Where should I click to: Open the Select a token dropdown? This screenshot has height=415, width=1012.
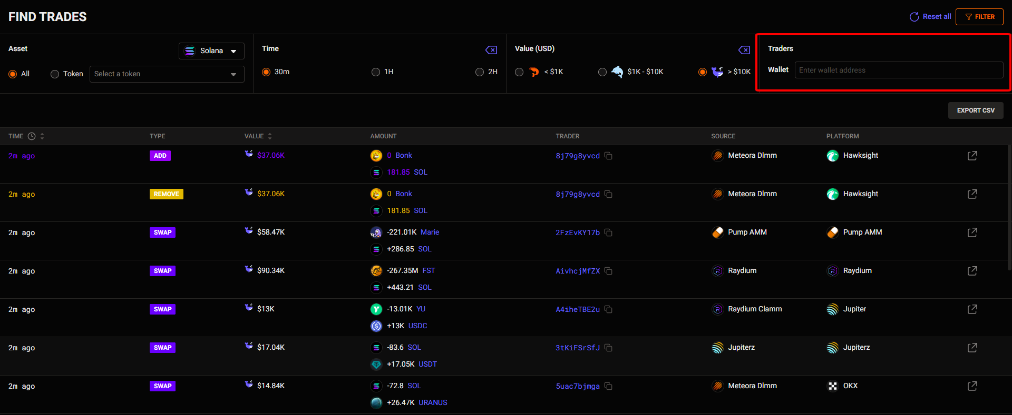(x=167, y=74)
